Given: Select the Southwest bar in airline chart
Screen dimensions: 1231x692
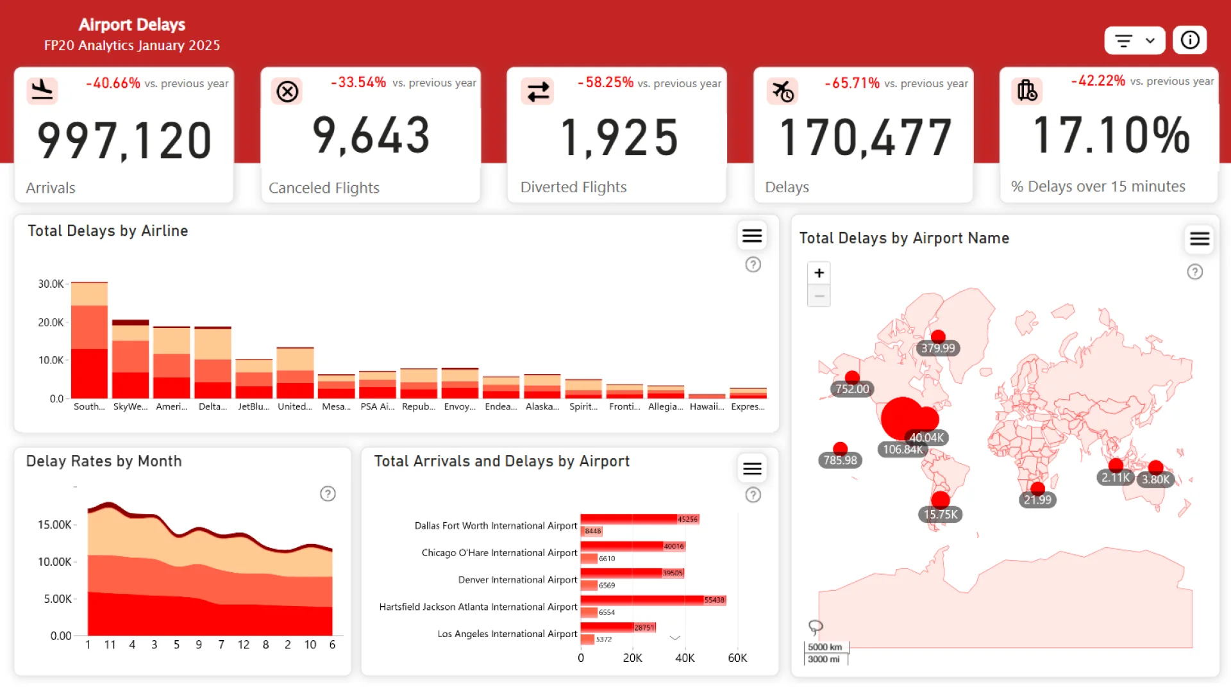Looking at the screenshot, I should pos(89,340).
